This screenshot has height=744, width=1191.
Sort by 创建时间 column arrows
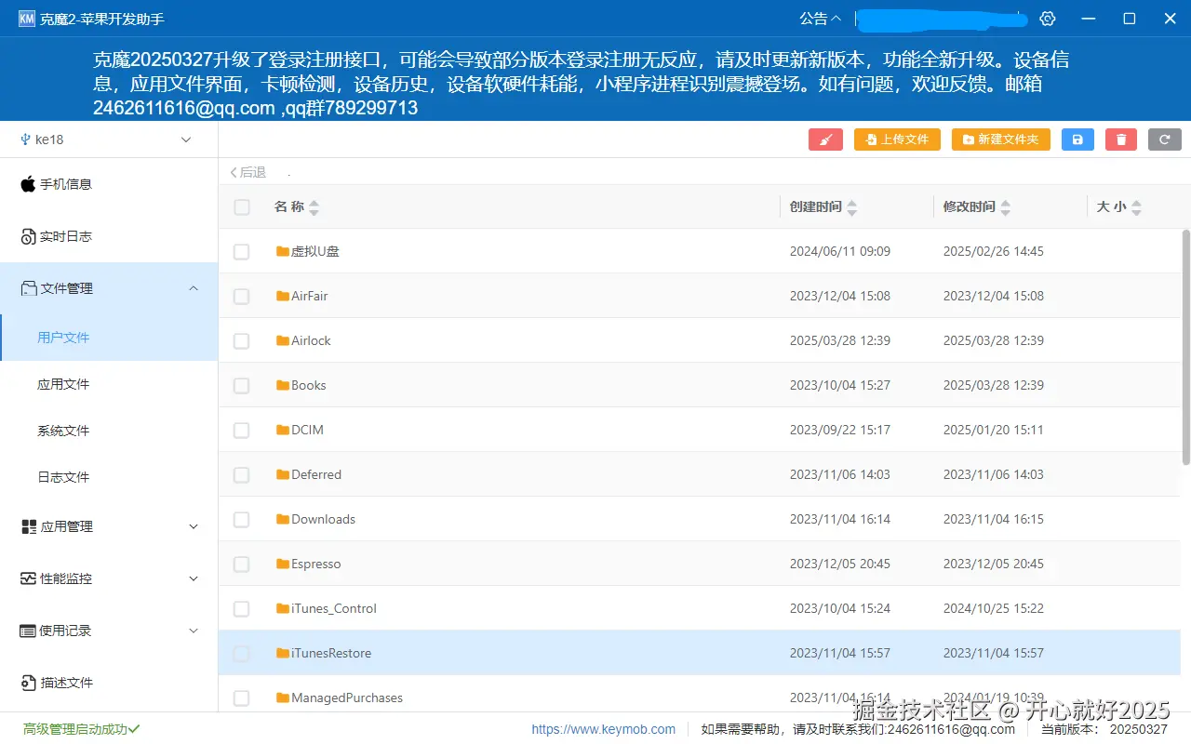[852, 207]
